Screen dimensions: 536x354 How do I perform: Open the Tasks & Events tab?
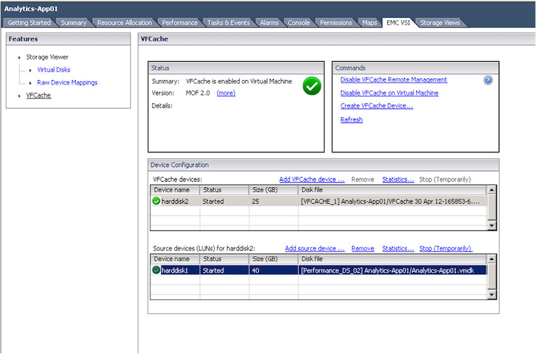228,23
